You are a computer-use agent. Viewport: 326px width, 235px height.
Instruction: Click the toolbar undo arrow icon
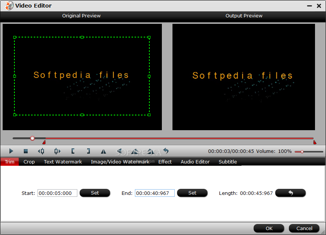(166, 151)
